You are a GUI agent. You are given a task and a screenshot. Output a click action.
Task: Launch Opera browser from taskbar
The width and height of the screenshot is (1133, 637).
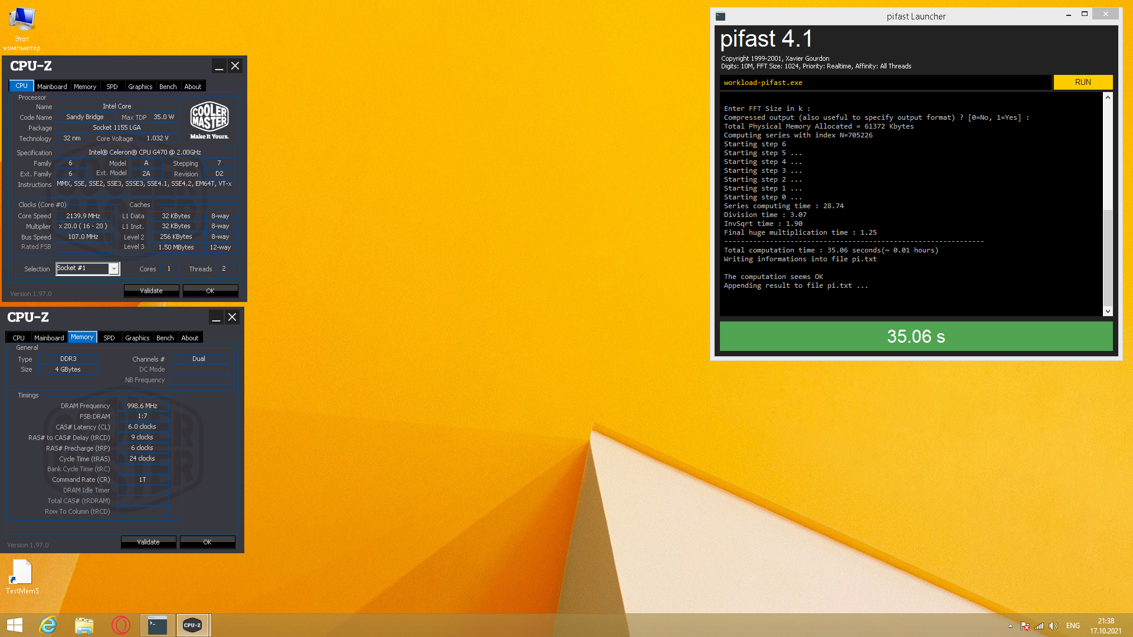coord(121,625)
